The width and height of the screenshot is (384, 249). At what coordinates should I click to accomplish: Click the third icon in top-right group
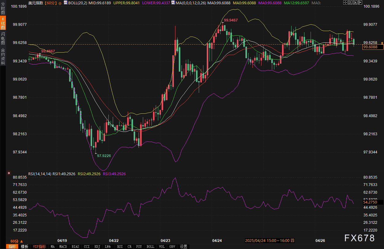(x=355, y=2)
